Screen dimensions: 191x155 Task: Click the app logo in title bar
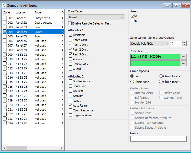pyautogui.click(x=4, y=5)
